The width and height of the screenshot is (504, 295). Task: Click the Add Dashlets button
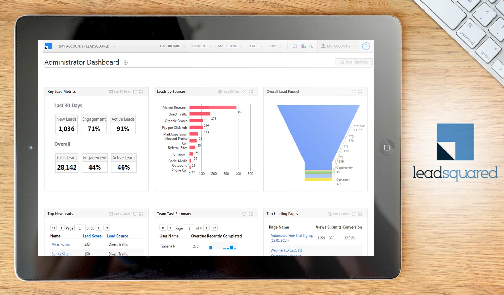(x=354, y=62)
